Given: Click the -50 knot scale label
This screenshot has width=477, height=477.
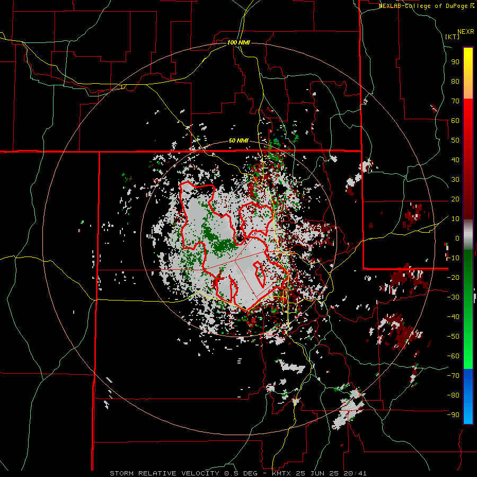Looking at the screenshot, I should pos(453,337).
